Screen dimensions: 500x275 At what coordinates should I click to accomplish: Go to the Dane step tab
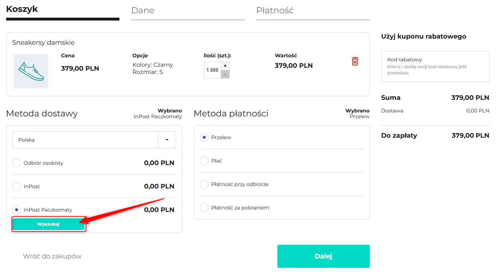point(188,12)
